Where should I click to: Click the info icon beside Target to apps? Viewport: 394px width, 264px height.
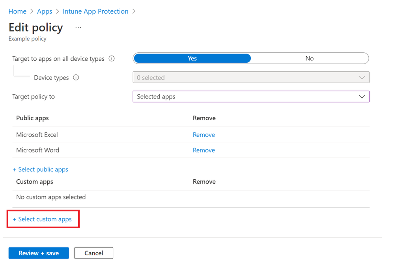[112, 59]
